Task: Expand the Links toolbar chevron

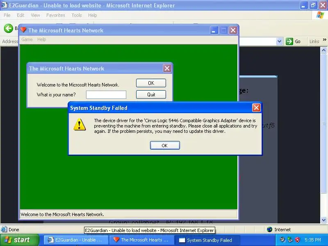Action: pyautogui.click(x=324, y=39)
